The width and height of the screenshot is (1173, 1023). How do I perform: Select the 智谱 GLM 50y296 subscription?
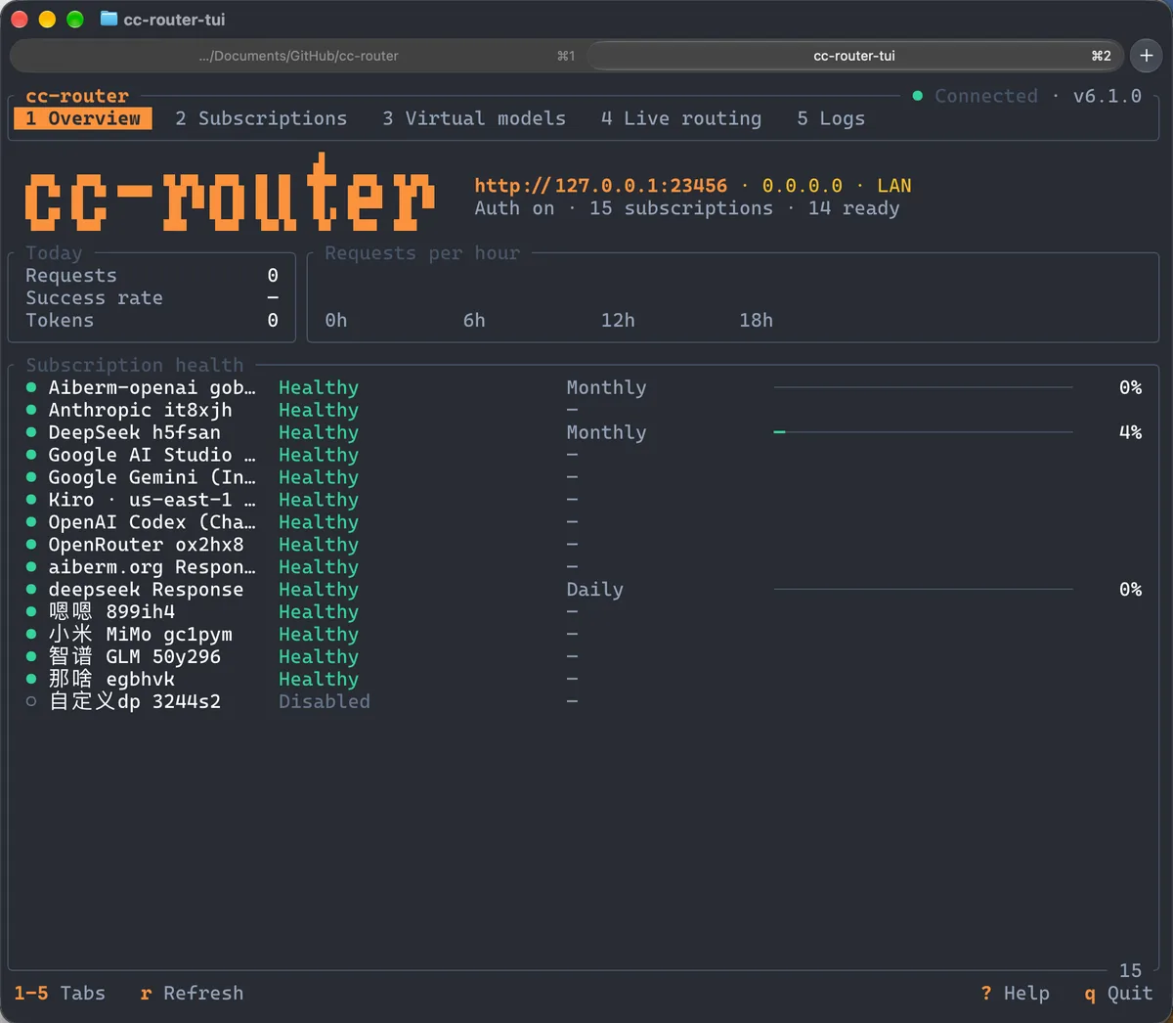(584, 657)
